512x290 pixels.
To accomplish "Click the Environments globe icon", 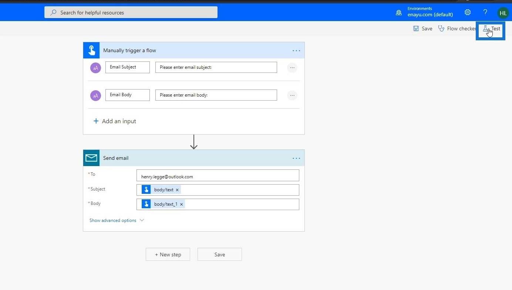I will 399,13.
